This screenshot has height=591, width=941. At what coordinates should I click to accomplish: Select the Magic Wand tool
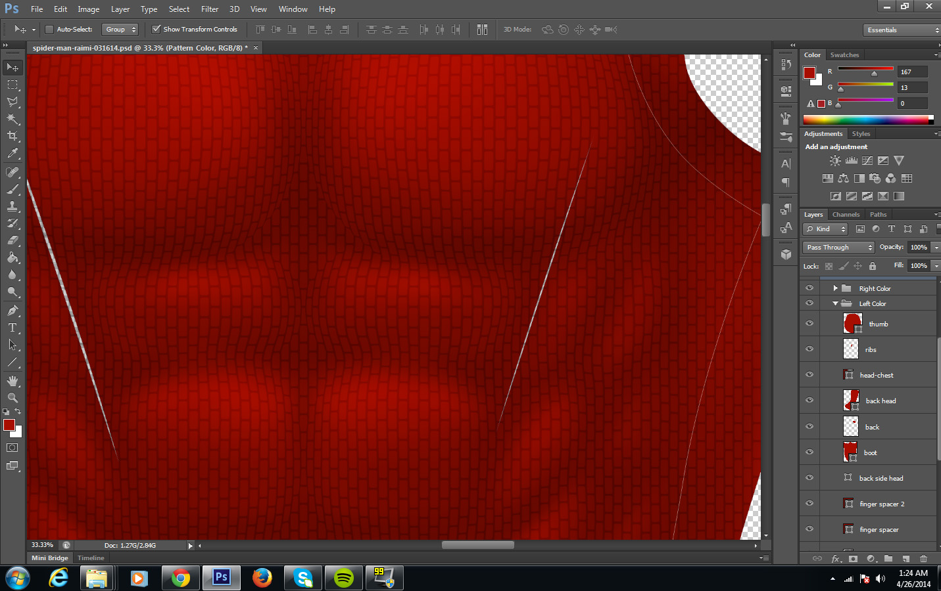[12, 119]
